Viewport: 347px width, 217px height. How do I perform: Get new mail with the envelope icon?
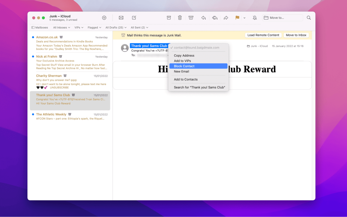pyautogui.click(x=121, y=18)
